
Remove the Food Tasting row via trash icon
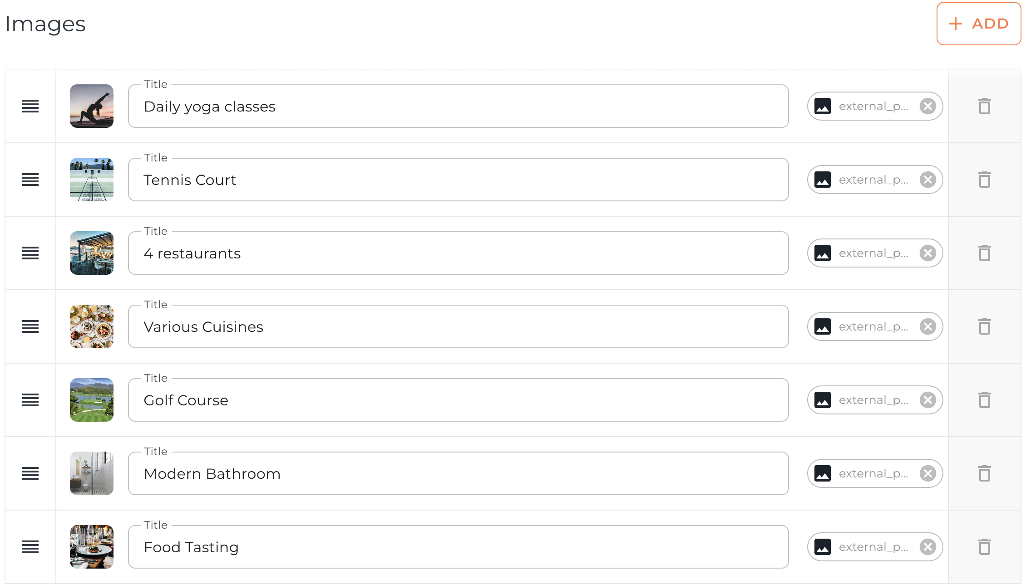coord(984,547)
